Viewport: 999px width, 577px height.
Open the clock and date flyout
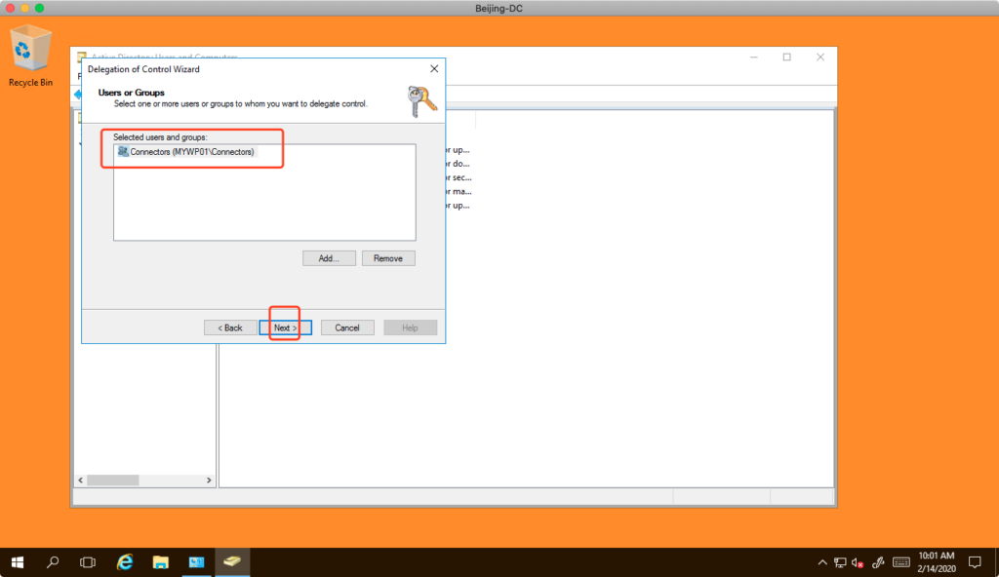click(936, 562)
